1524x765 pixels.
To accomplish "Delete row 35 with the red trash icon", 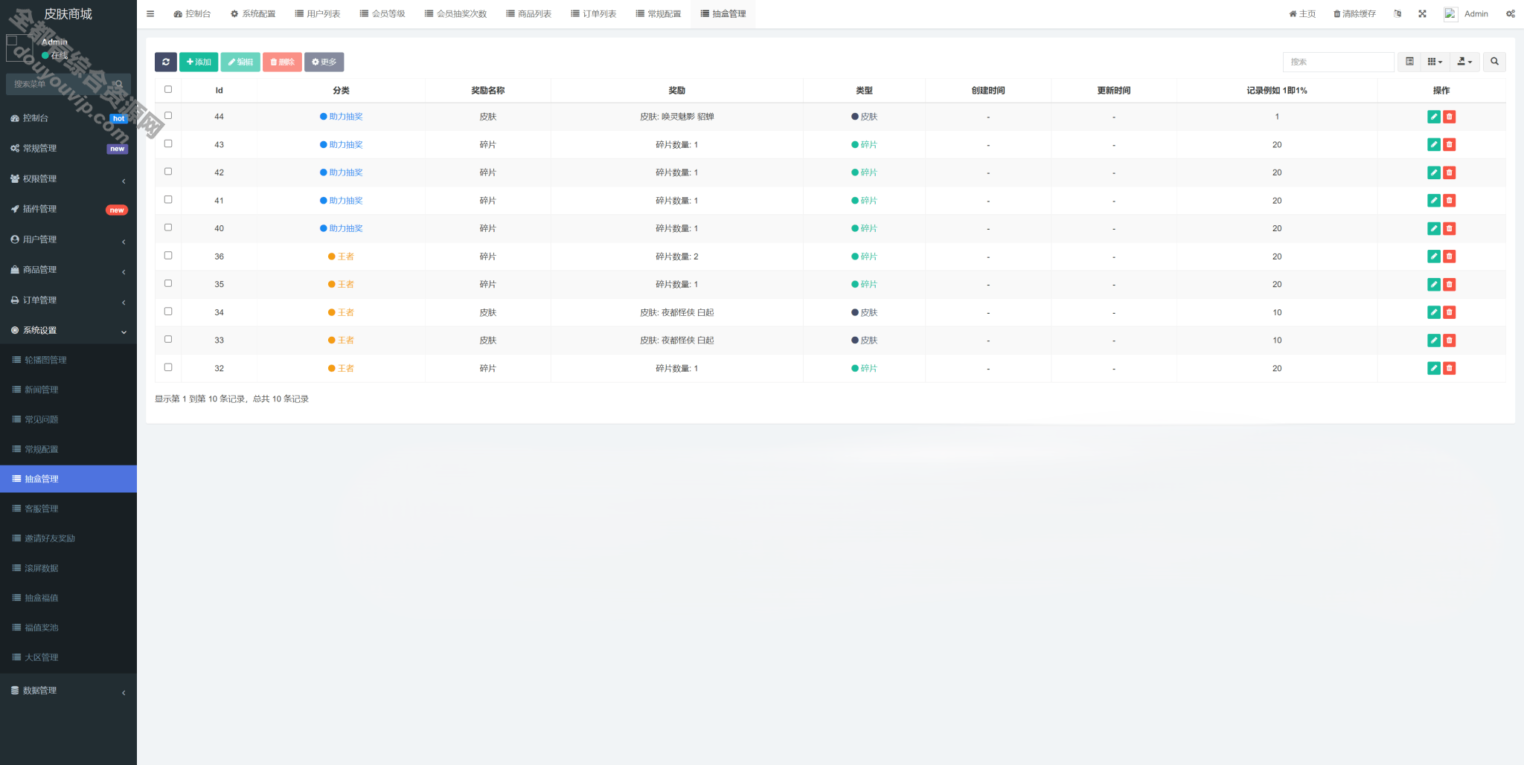I will click(1449, 284).
